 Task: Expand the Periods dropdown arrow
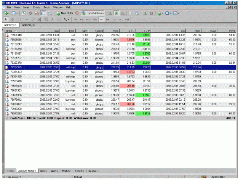point(170,13)
